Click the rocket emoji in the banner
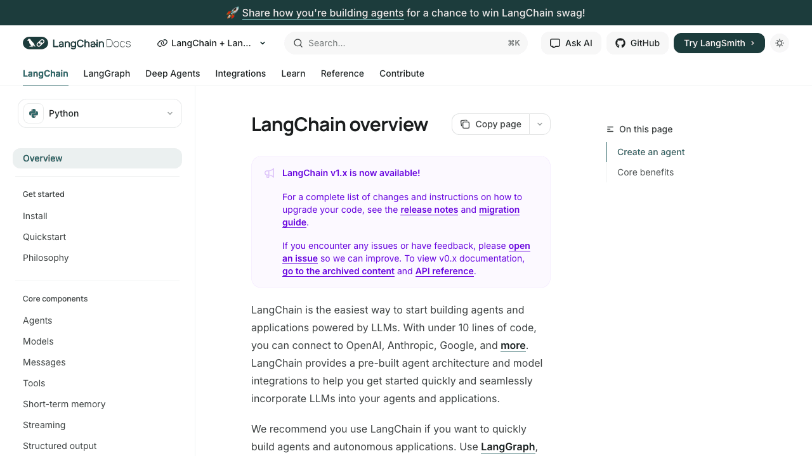This screenshot has height=456, width=812. 232,13
